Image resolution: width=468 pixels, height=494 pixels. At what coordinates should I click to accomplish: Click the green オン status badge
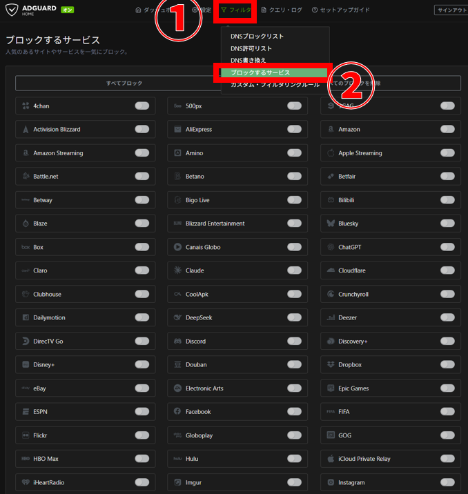[67, 10]
